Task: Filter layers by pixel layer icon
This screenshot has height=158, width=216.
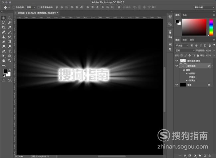Action: (x=192, y=45)
